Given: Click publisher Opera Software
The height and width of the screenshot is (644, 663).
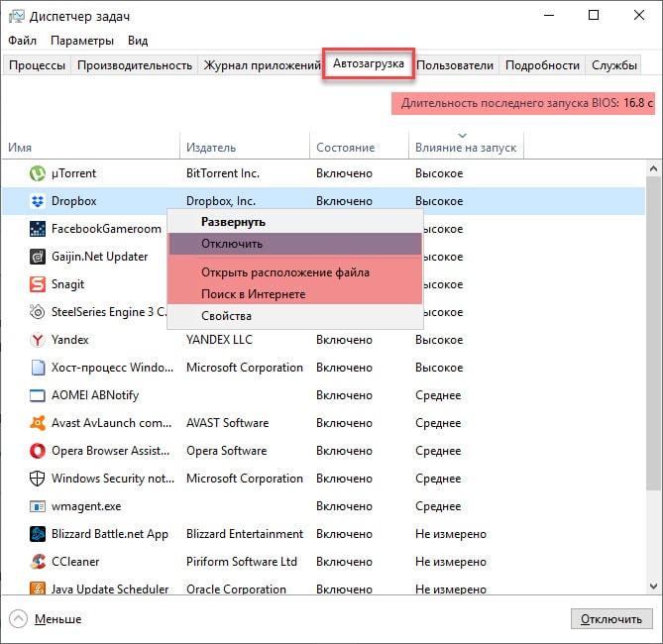Looking at the screenshot, I should point(227,451).
